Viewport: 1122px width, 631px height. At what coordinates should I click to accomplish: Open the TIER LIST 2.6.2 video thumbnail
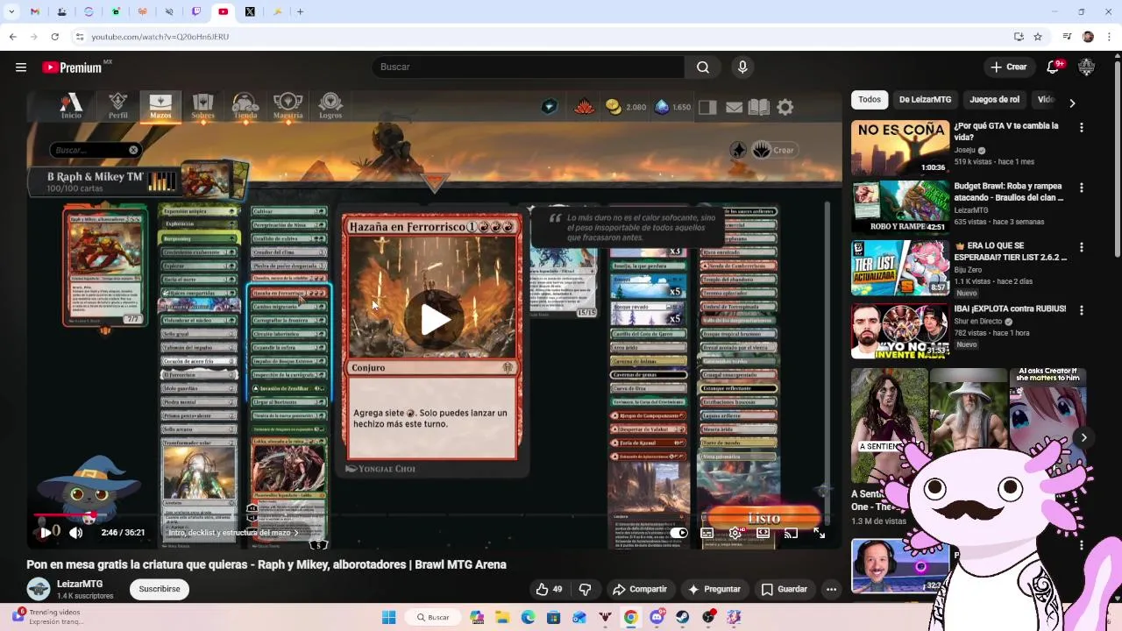tap(900, 268)
